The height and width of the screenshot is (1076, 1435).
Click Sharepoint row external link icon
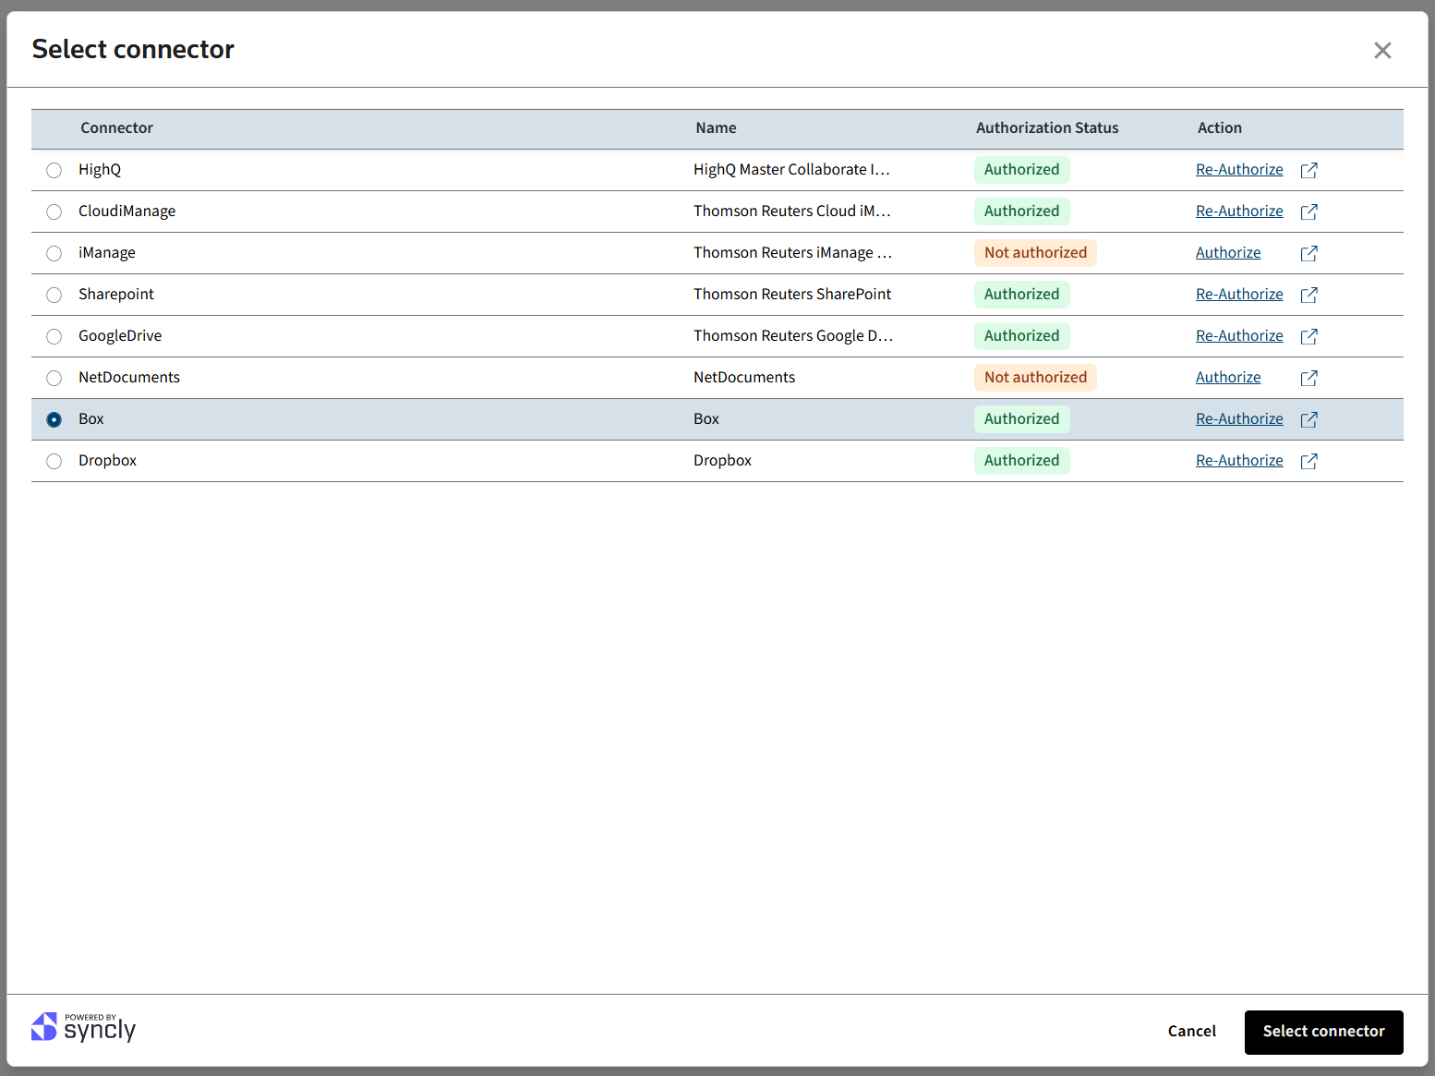1308,295
